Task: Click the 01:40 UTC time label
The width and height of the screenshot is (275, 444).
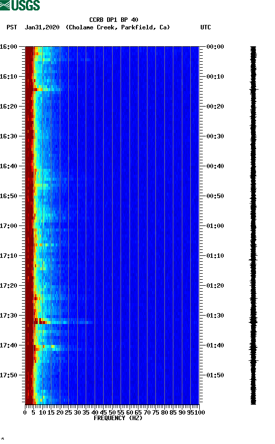Action: click(215, 345)
